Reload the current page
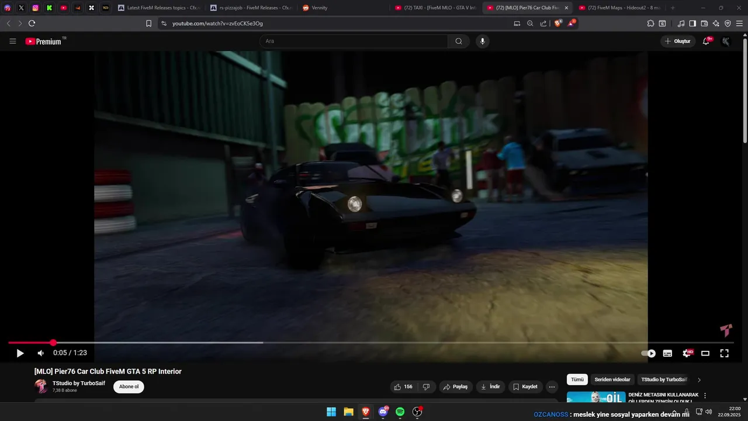The width and height of the screenshot is (748, 421). coord(32,23)
